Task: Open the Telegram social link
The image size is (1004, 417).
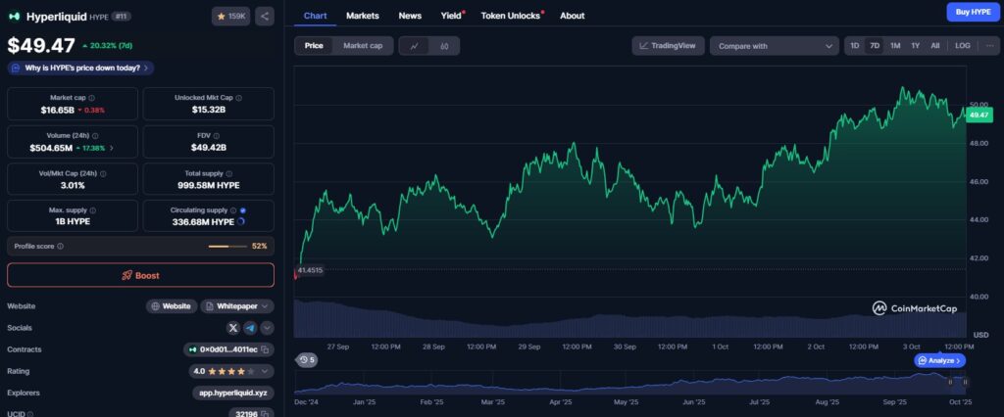Action: point(250,328)
